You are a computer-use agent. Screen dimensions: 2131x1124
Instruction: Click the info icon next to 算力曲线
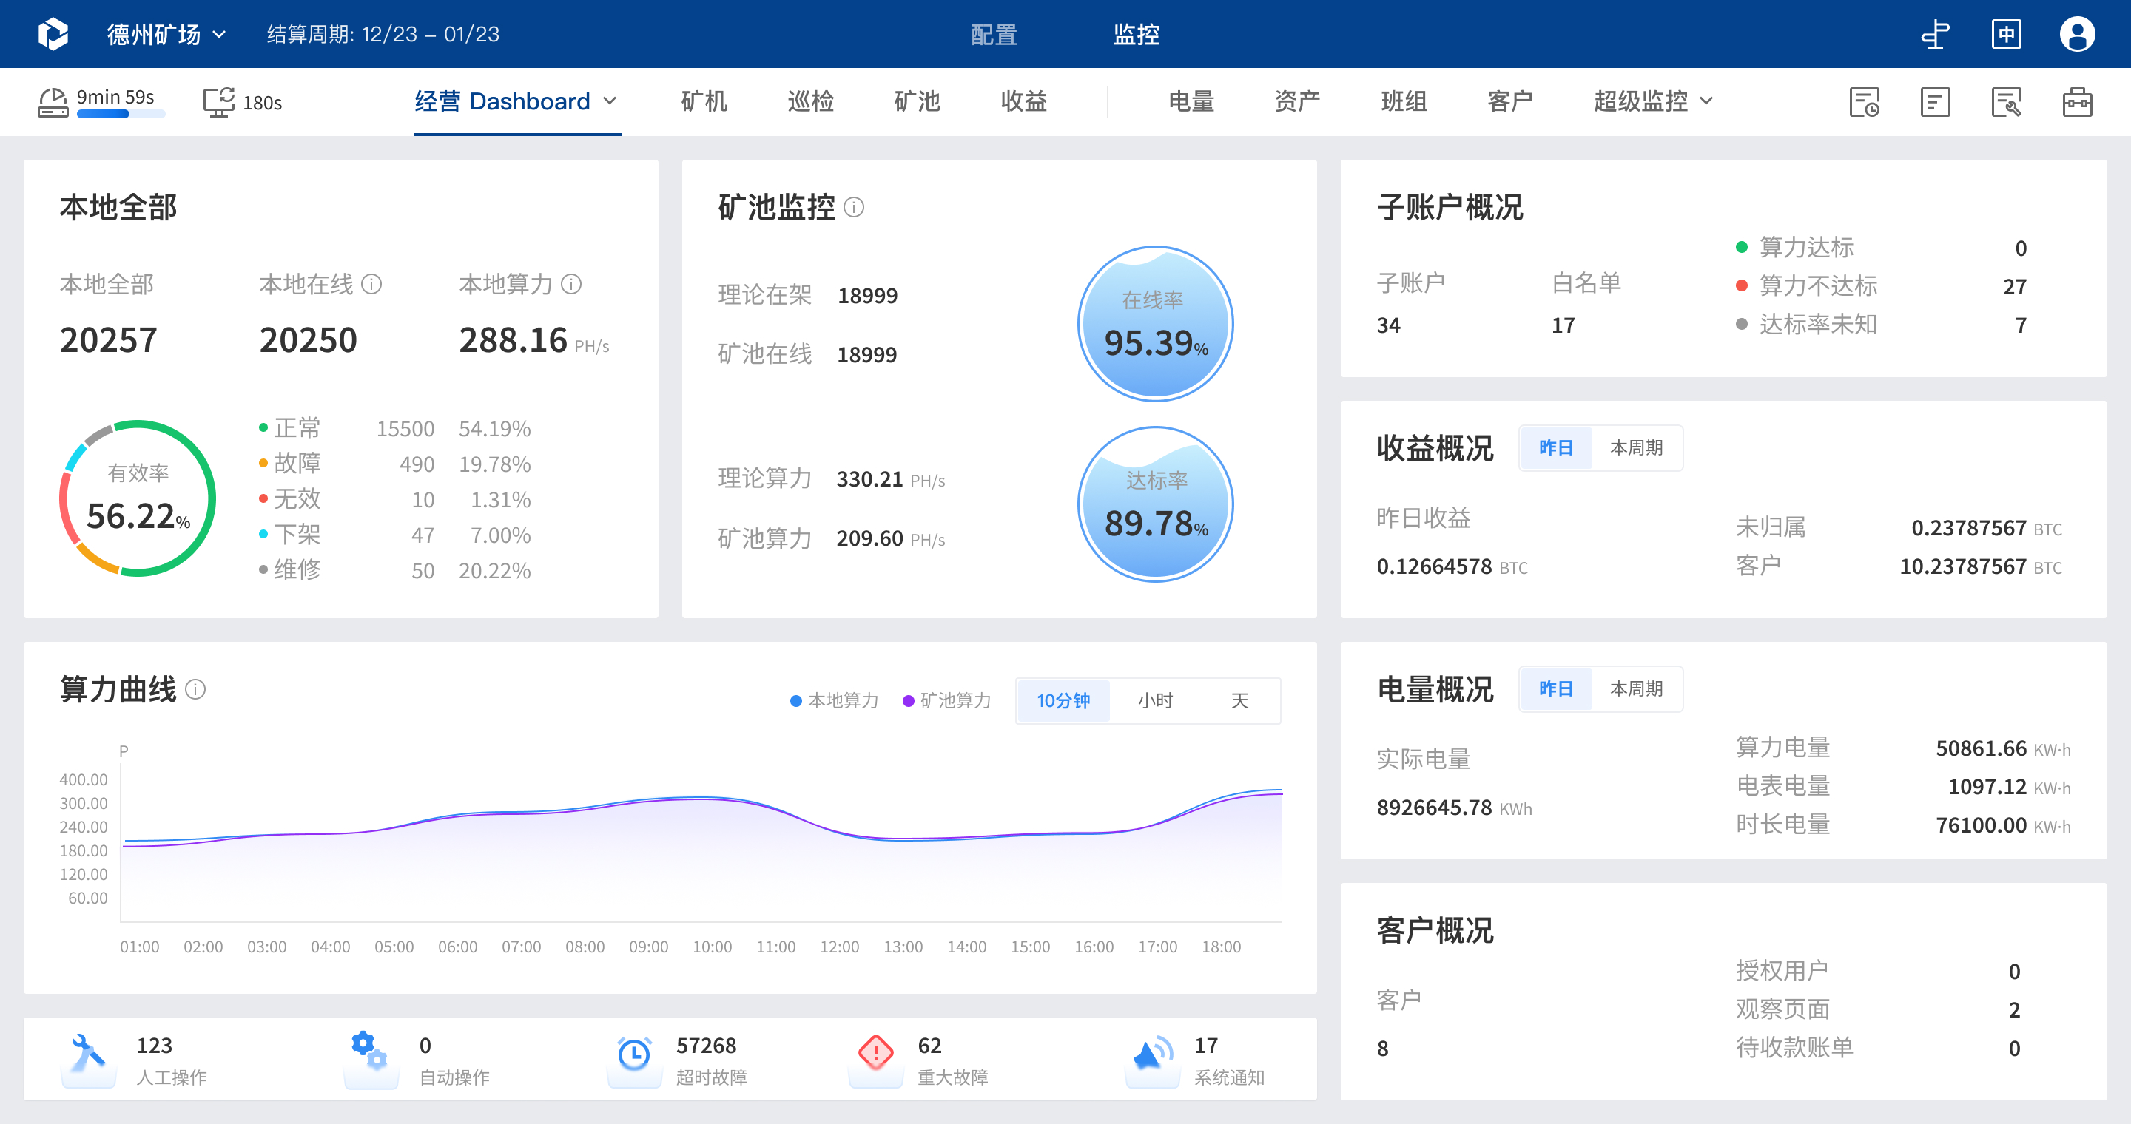[x=195, y=689]
